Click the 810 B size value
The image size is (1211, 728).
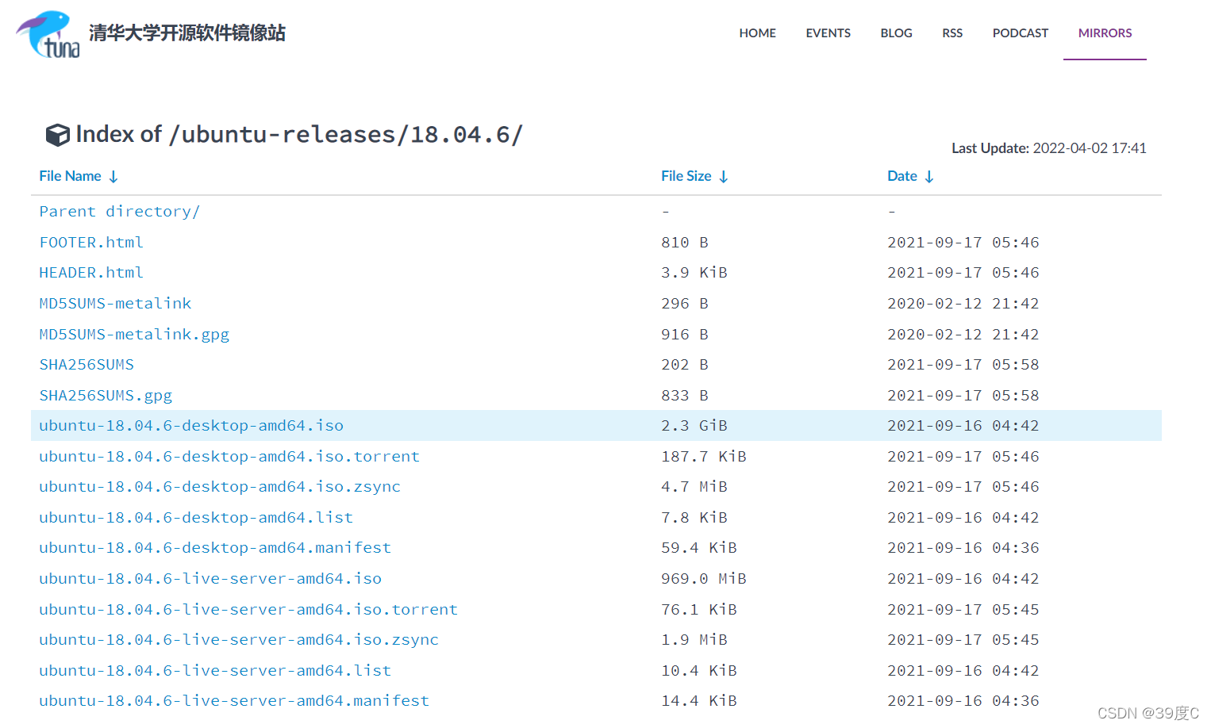click(x=685, y=243)
